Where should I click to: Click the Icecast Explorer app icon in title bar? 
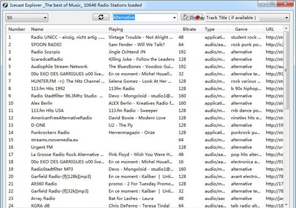(x=5, y=5)
